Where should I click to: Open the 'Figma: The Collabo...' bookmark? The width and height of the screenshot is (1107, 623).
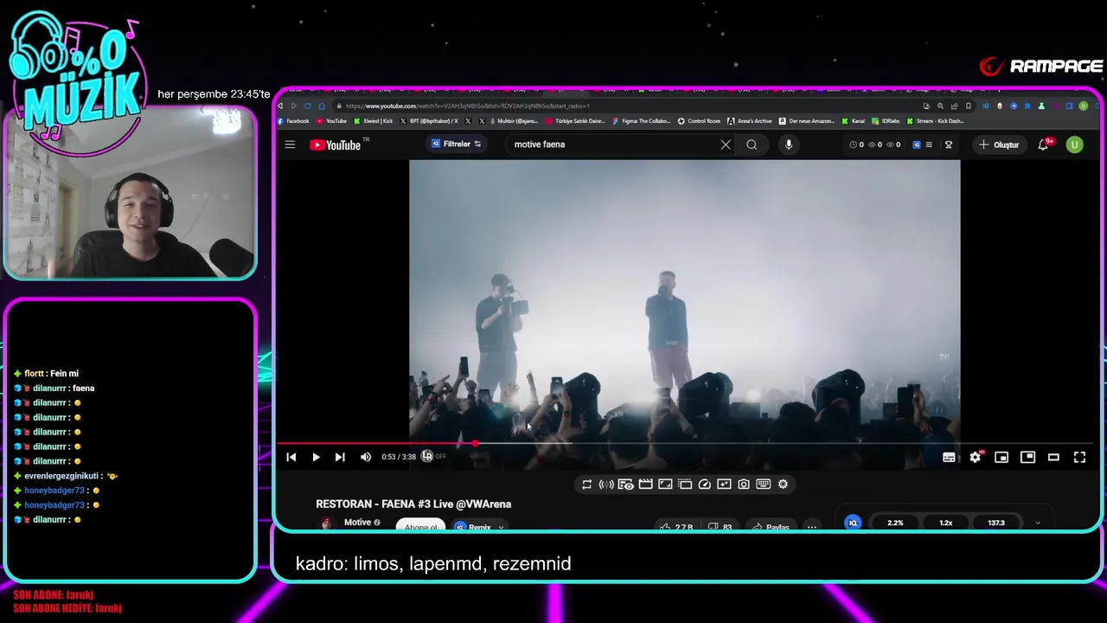[643, 121]
